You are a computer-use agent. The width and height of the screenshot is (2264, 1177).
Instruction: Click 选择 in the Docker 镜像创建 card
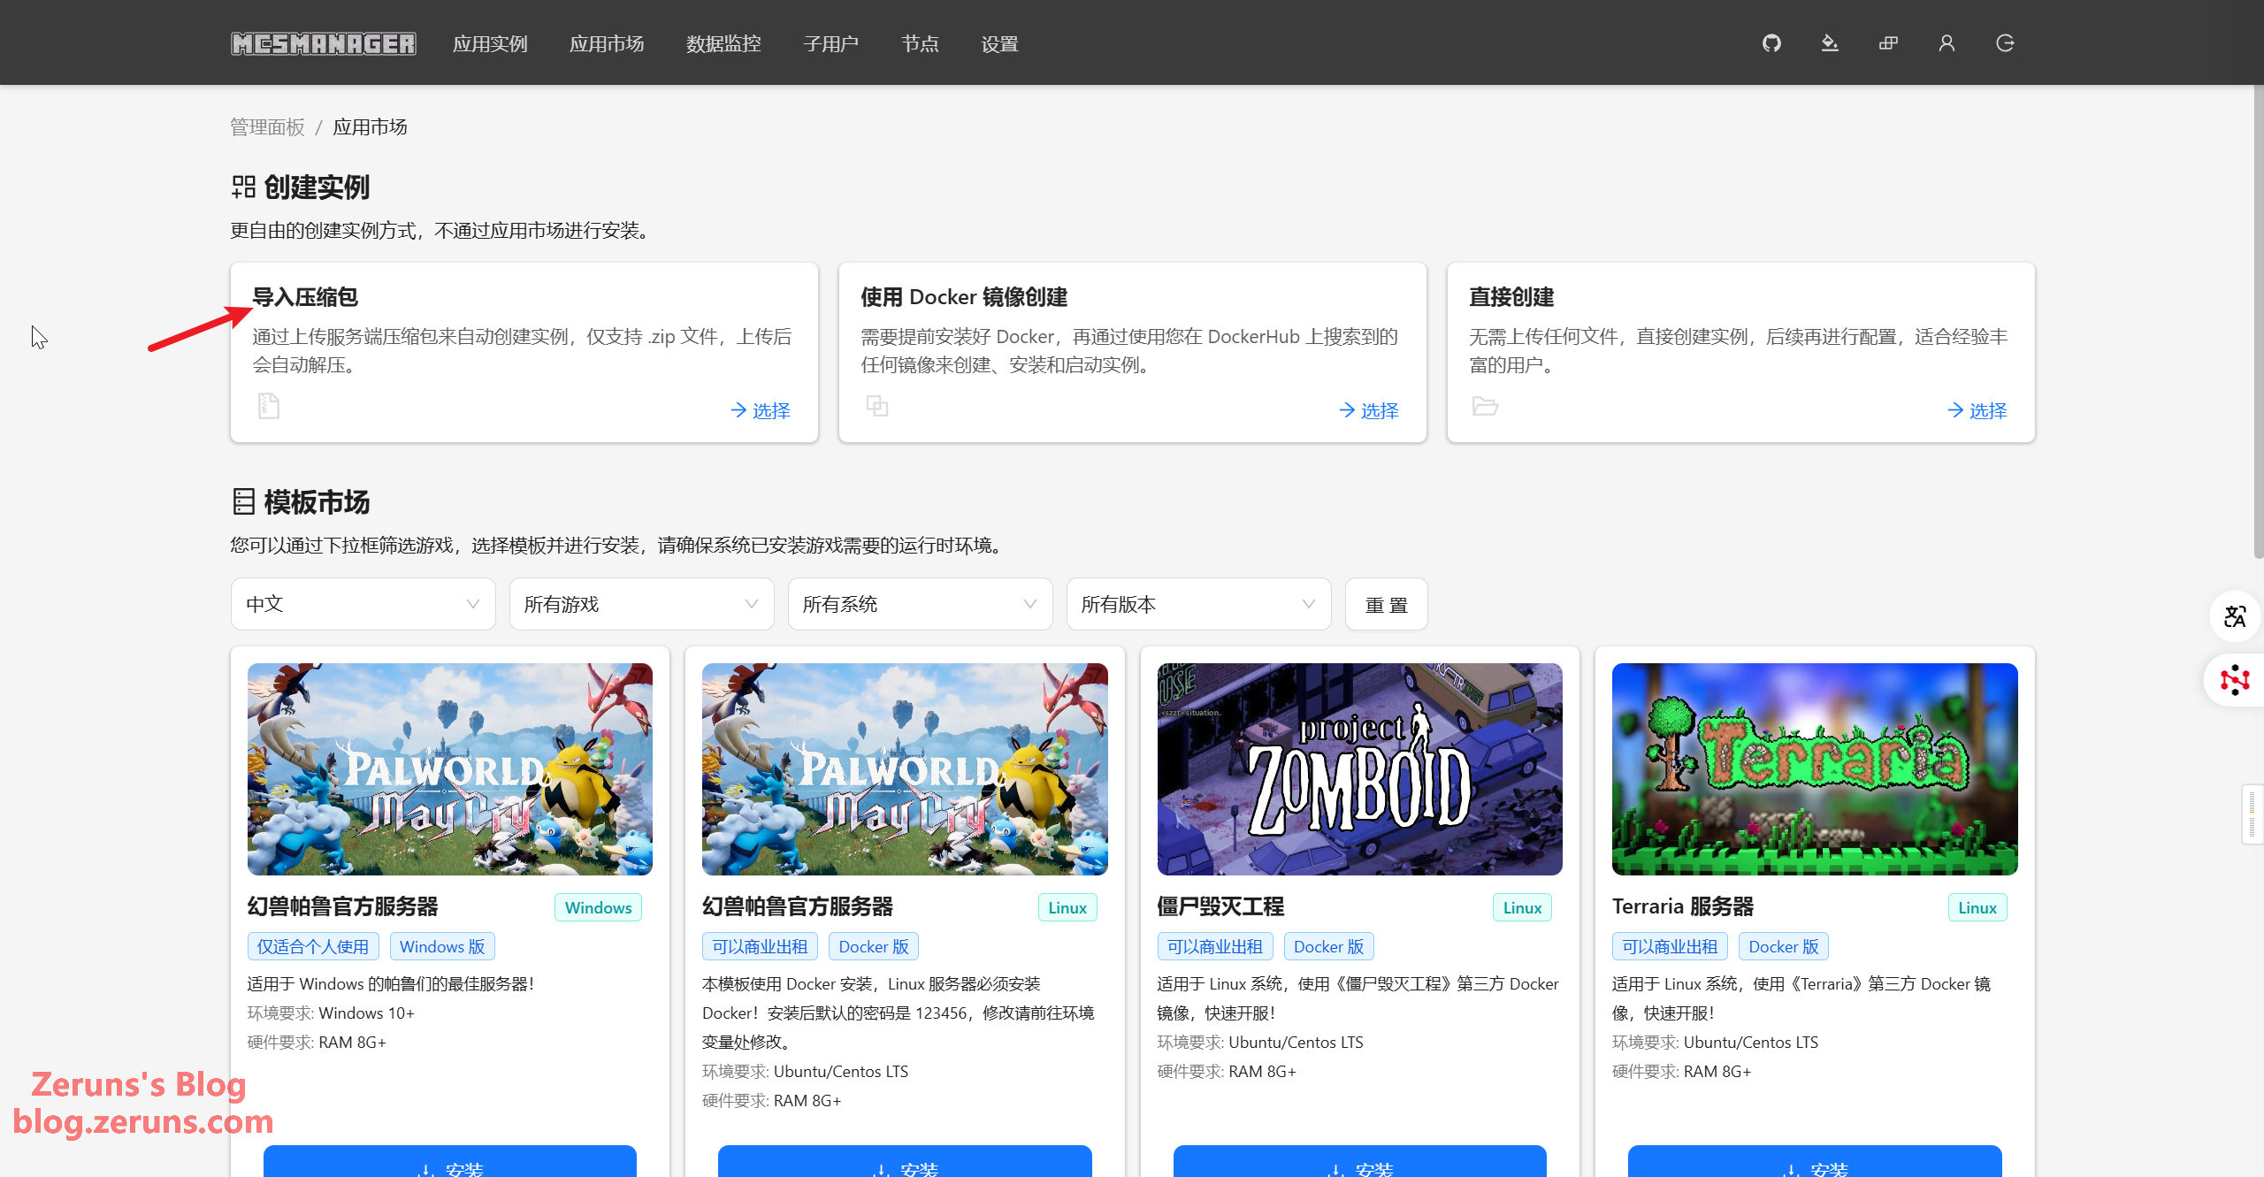tap(1369, 410)
